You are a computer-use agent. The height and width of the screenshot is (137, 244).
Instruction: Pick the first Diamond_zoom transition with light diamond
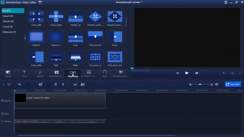95,17
